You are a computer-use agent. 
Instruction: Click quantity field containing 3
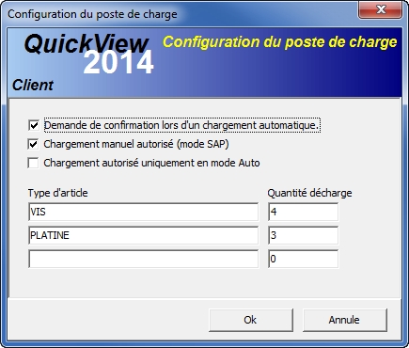pyautogui.click(x=303, y=235)
